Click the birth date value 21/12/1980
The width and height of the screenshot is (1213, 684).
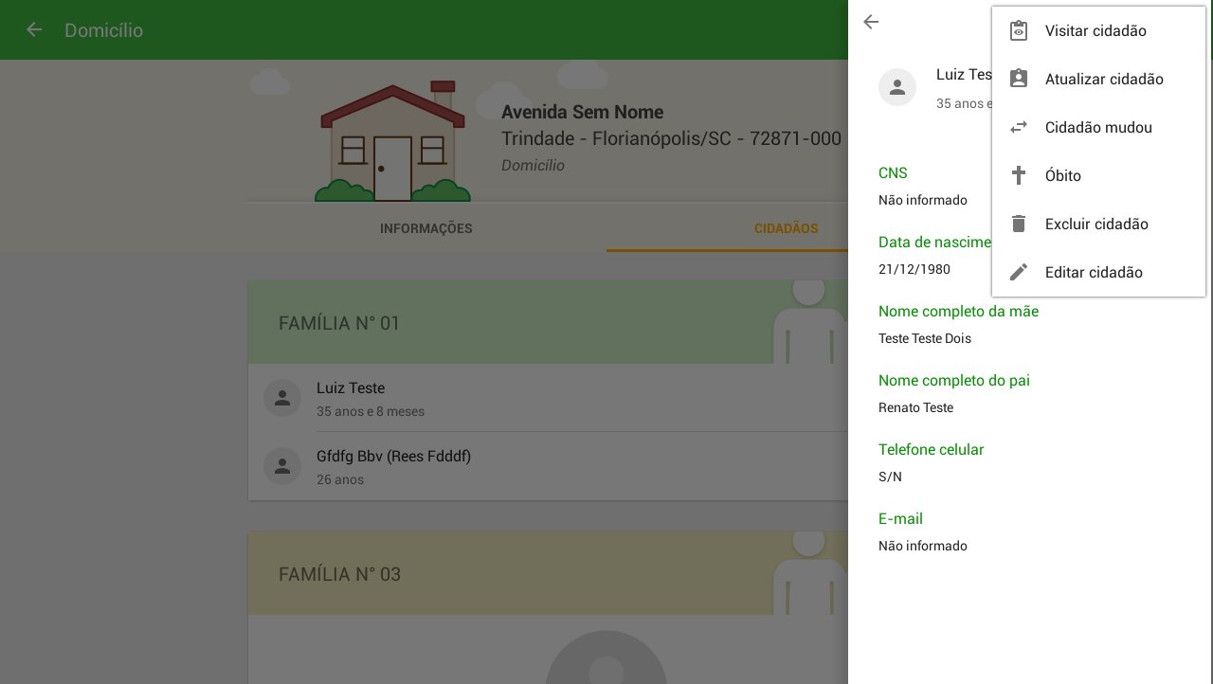coord(914,269)
